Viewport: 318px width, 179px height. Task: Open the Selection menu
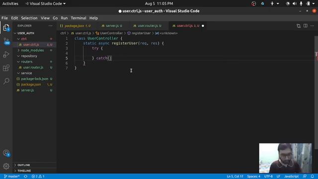coord(29,18)
